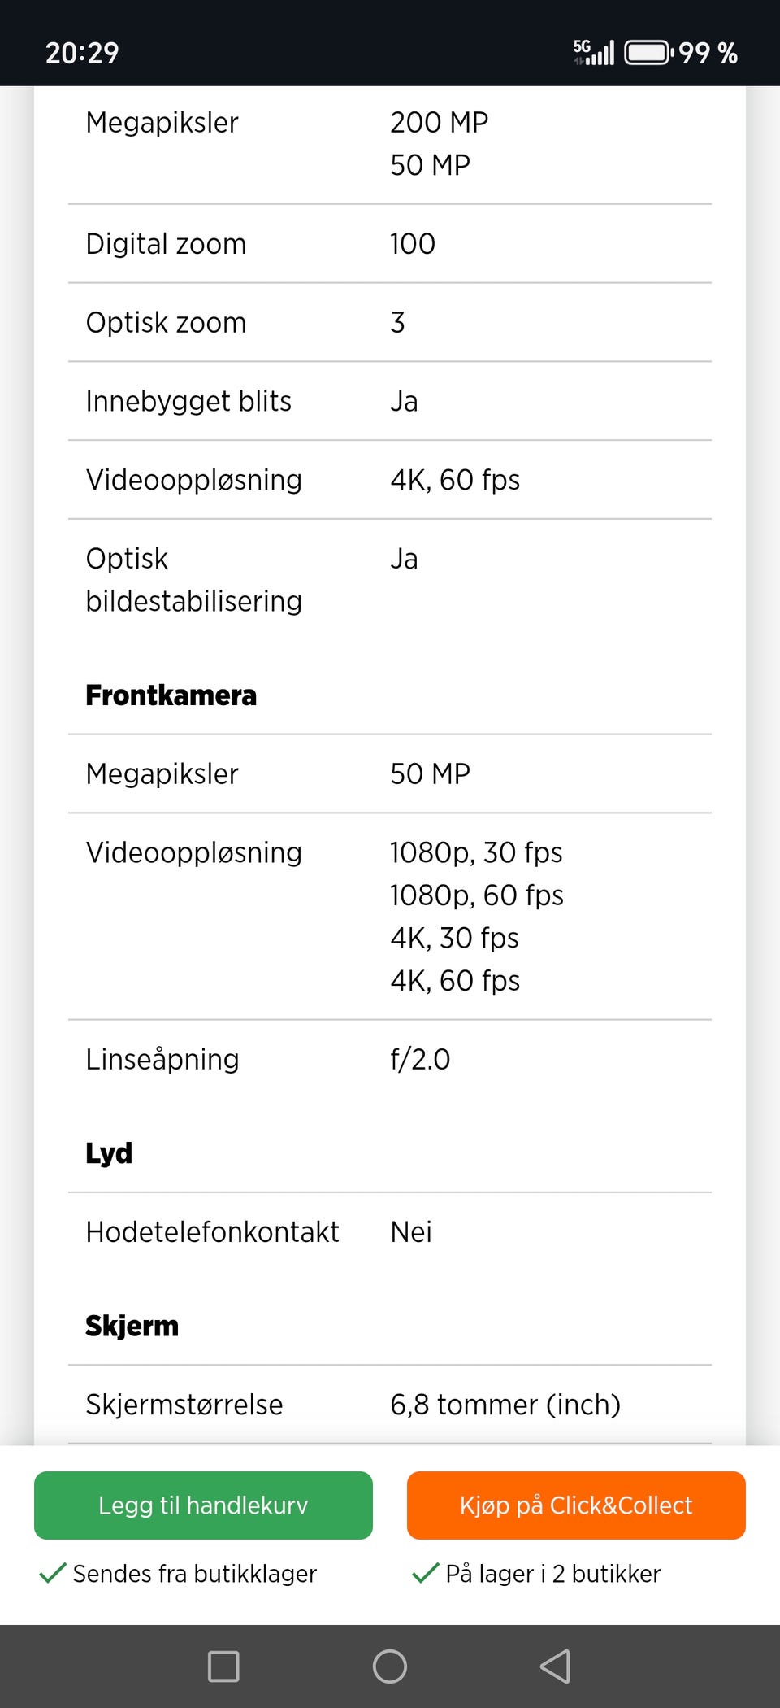Tap the 20:29 clock in status bar
This screenshot has height=1708, width=780.
click(82, 53)
